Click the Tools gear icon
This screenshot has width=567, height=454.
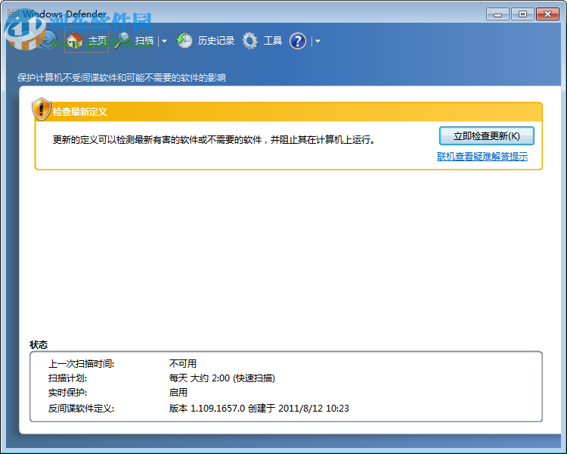[x=250, y=41]
